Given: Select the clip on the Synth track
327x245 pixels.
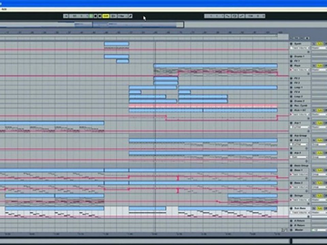Looking at the screenshot, I should point(116,44).
